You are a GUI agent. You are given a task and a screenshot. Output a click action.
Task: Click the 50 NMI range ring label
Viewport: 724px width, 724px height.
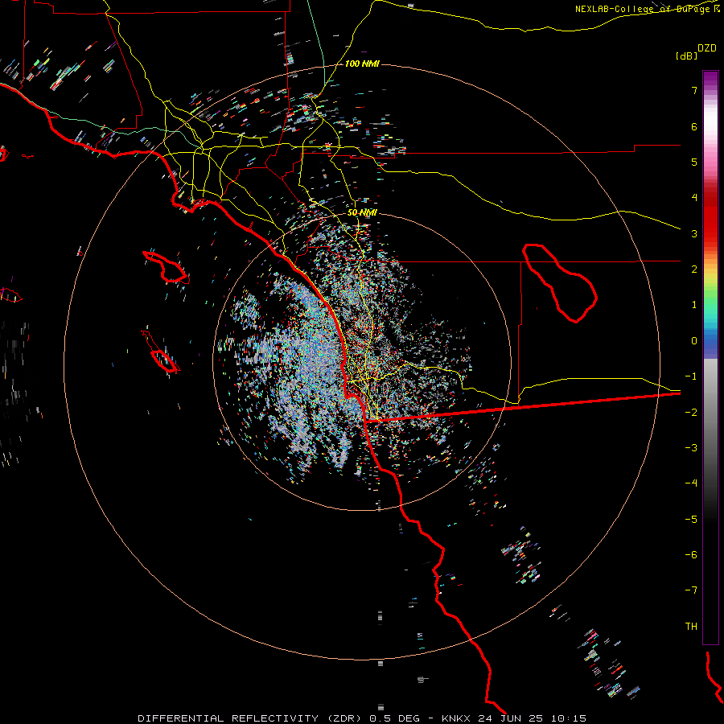(x=362, y=212)
